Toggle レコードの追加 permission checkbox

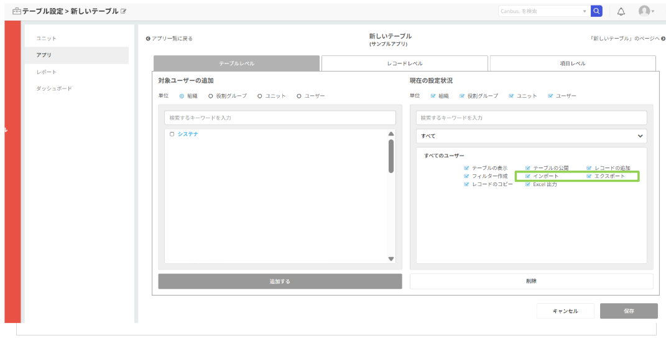(589, 168)
